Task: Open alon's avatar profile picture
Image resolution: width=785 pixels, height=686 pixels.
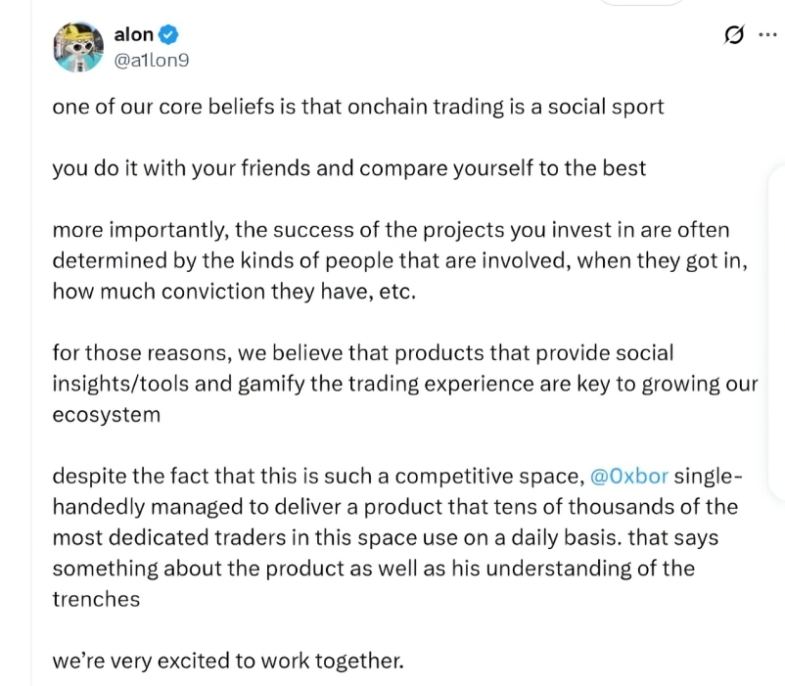Action: coord(78,46)
